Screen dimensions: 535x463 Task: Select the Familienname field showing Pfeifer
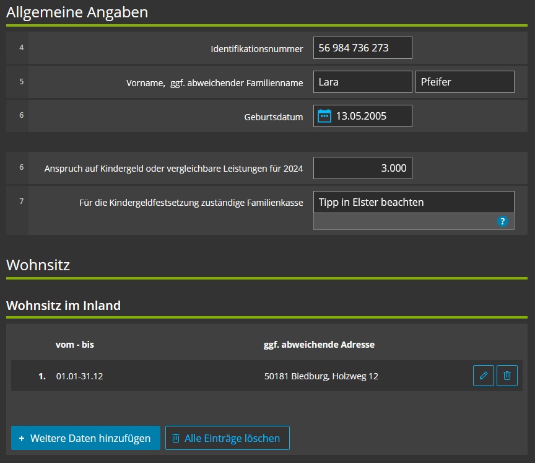coord(465,81)
